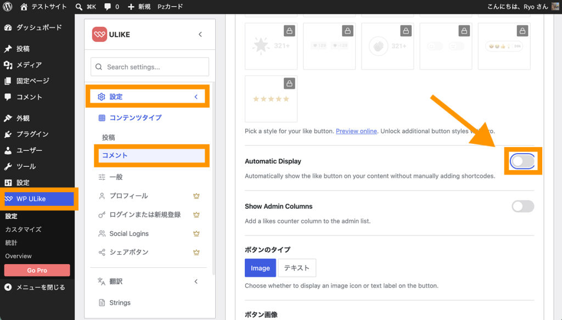The height and width of the screenshot is (320, 562).
Task: Click the 翻訳 translate icon
Action: (102, 281)
